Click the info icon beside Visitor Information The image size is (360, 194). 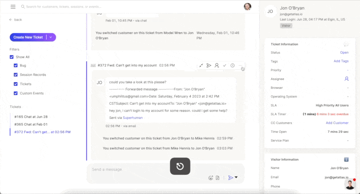tap(346, 159)
